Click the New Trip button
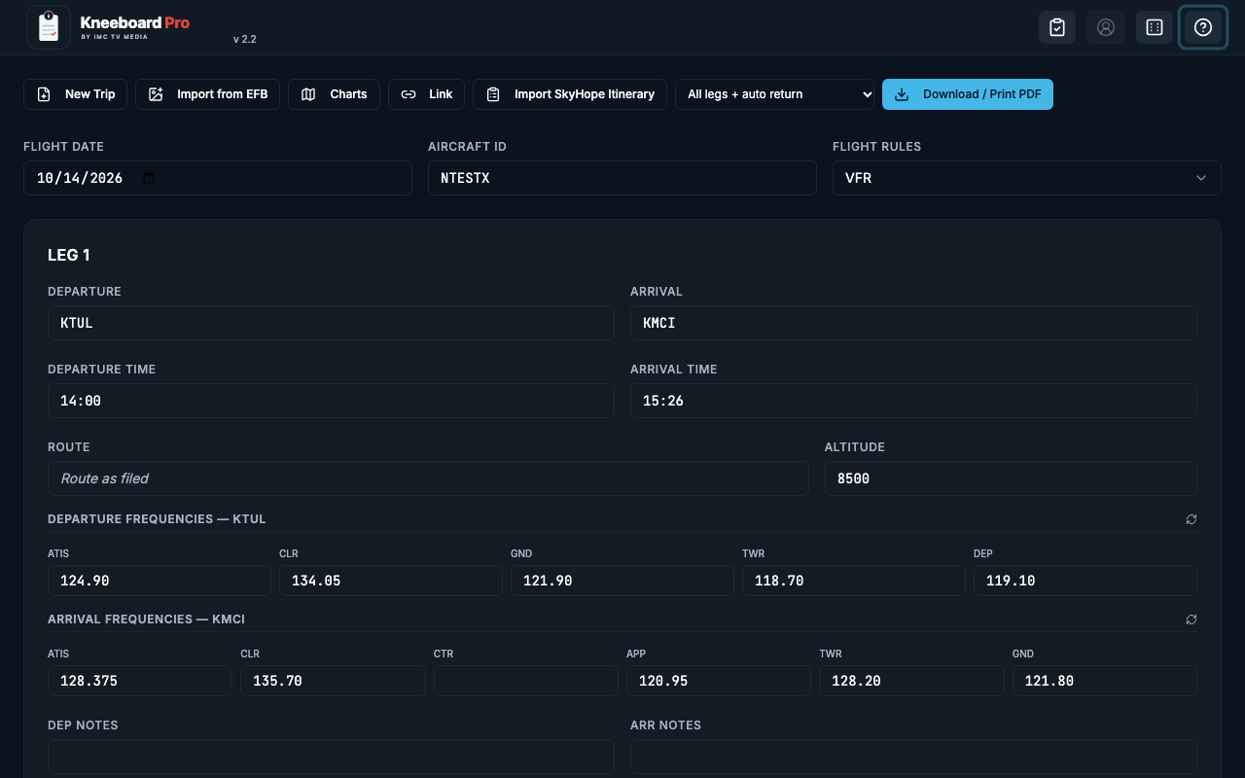The height and width of the screenshot is (778, 1245). click(x=75, y=94)
